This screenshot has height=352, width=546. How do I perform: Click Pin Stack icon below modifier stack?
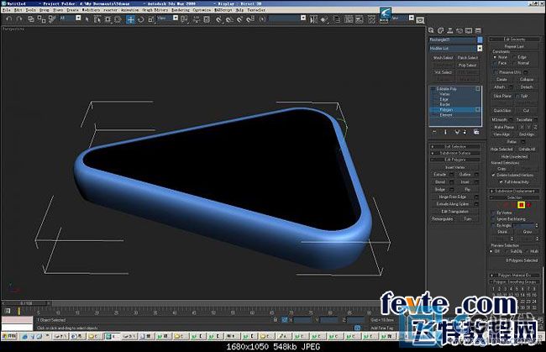pyautogui.click(x=434, y=132)
